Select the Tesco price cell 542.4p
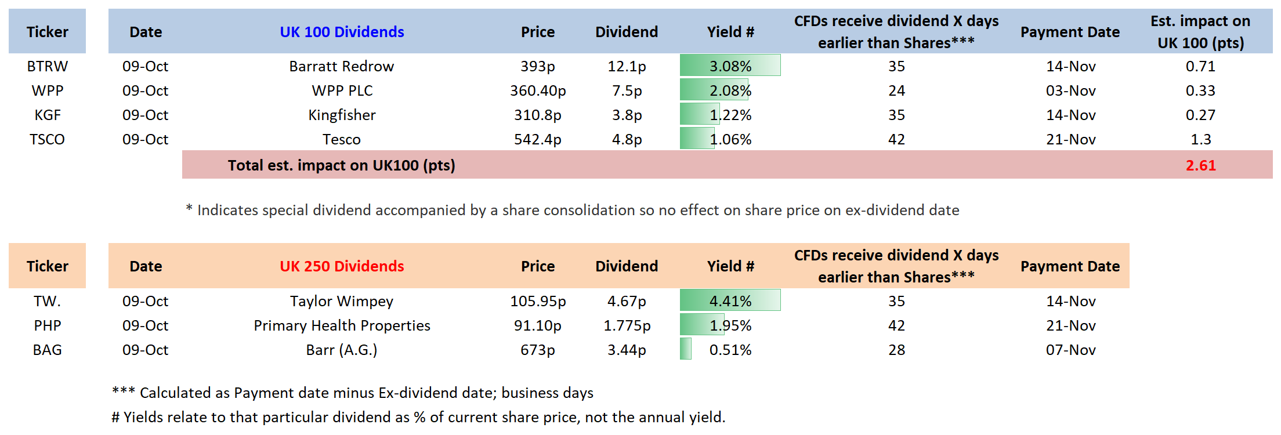The width and height of the screenshot is (1281, 435). coord(537,139)
